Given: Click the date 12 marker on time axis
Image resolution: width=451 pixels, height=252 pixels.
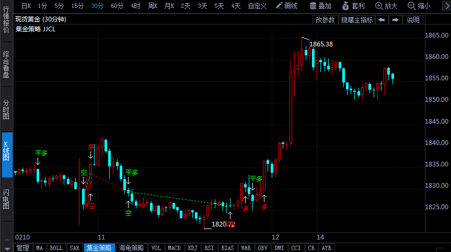Looking at the screenshot, I should (275, 237).
